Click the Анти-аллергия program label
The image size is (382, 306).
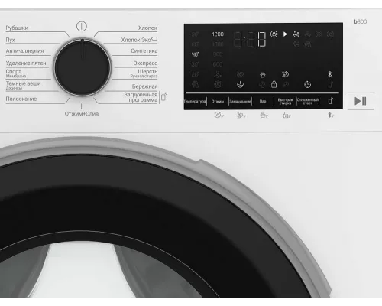click(24, 51)
